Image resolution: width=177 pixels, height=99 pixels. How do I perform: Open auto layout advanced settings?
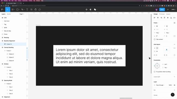tap(175, 48)
